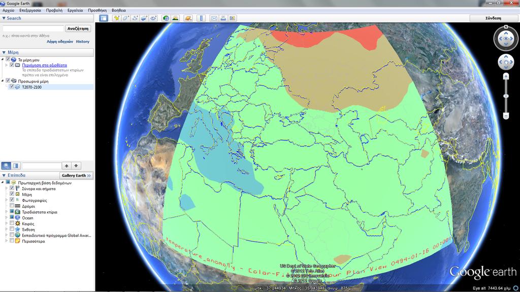Screen dimensions: 520x292
Task: Click the zoom-in plus button
Action: (x=506, y=77)
